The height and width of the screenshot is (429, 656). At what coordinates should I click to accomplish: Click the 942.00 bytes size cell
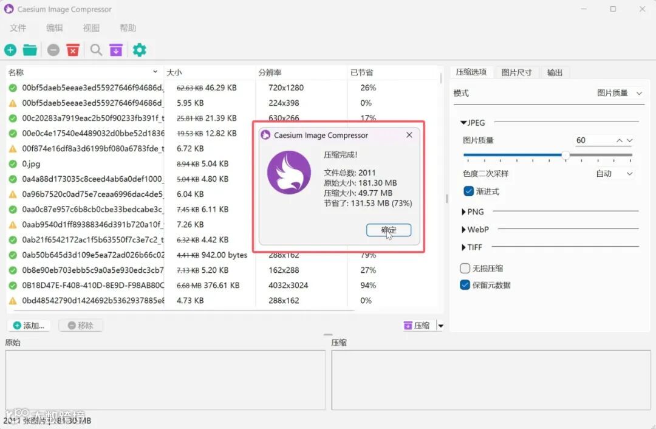(x=212, y=255)
